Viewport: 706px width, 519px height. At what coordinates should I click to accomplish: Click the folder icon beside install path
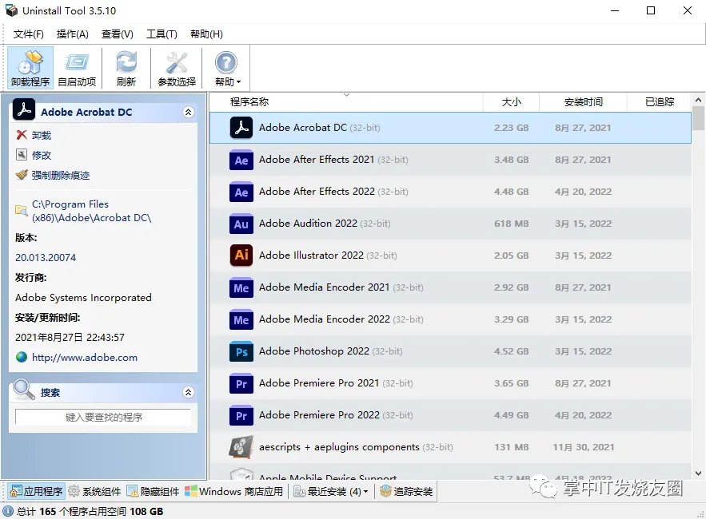[21, 210]
